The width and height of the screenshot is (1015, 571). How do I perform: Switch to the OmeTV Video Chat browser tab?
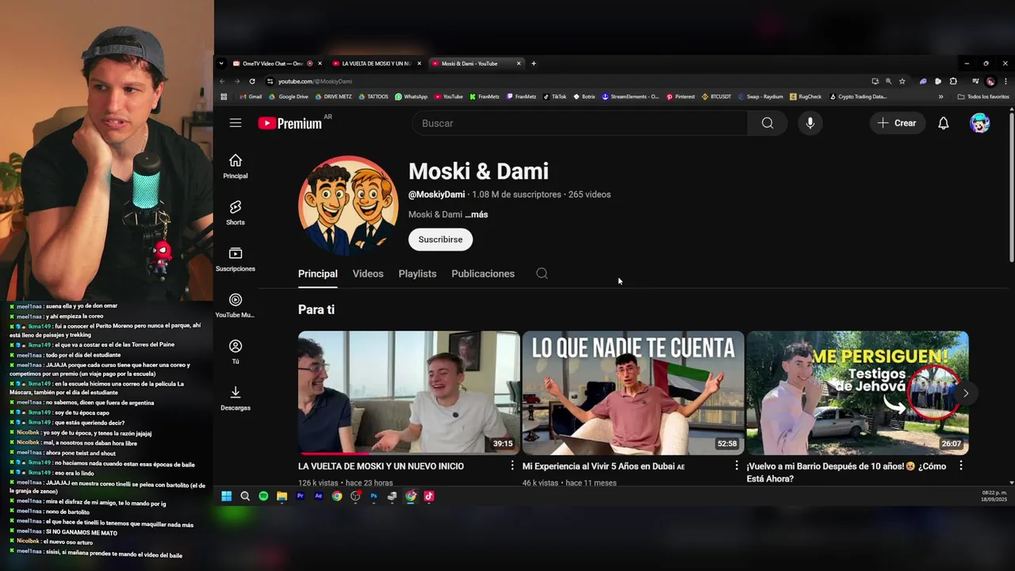272,63
